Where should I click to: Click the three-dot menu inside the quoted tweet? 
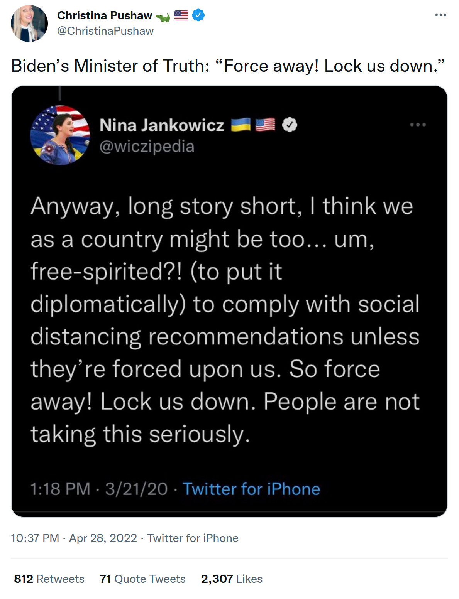coord(418,125)
